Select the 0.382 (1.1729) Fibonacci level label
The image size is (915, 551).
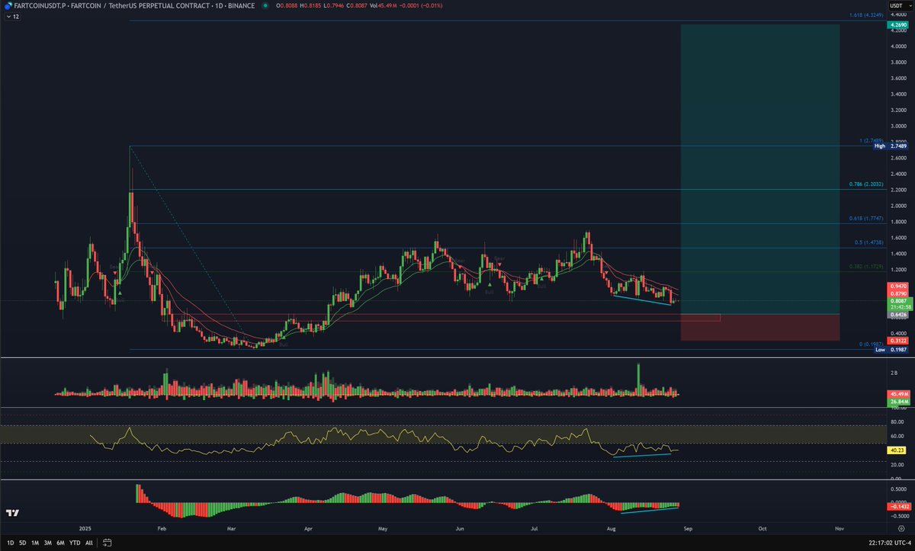coord(867,267)
